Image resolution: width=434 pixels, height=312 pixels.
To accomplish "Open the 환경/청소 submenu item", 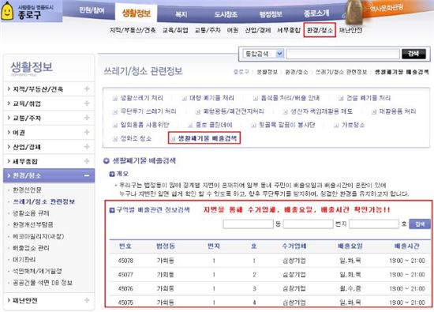I will pyautogui.click(x=320, y=30).
